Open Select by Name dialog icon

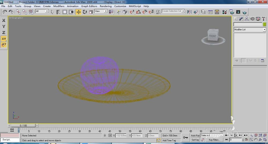click(x=58, y=12)
